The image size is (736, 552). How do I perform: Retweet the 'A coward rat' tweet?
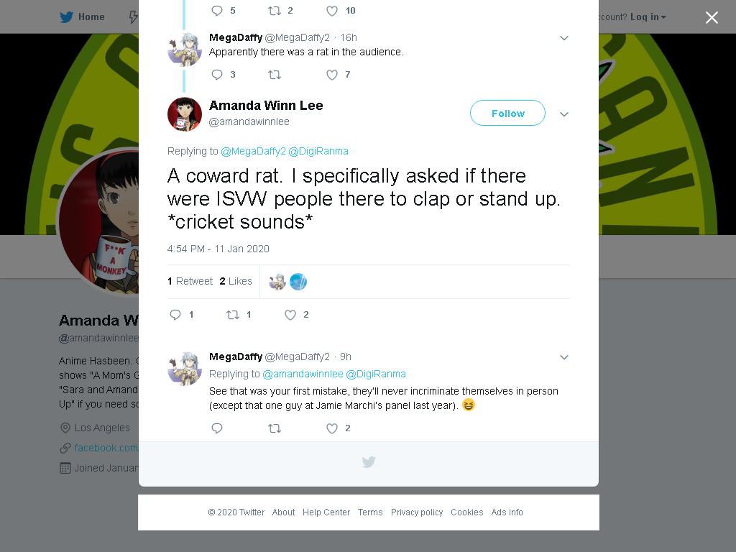coord(233,315)
